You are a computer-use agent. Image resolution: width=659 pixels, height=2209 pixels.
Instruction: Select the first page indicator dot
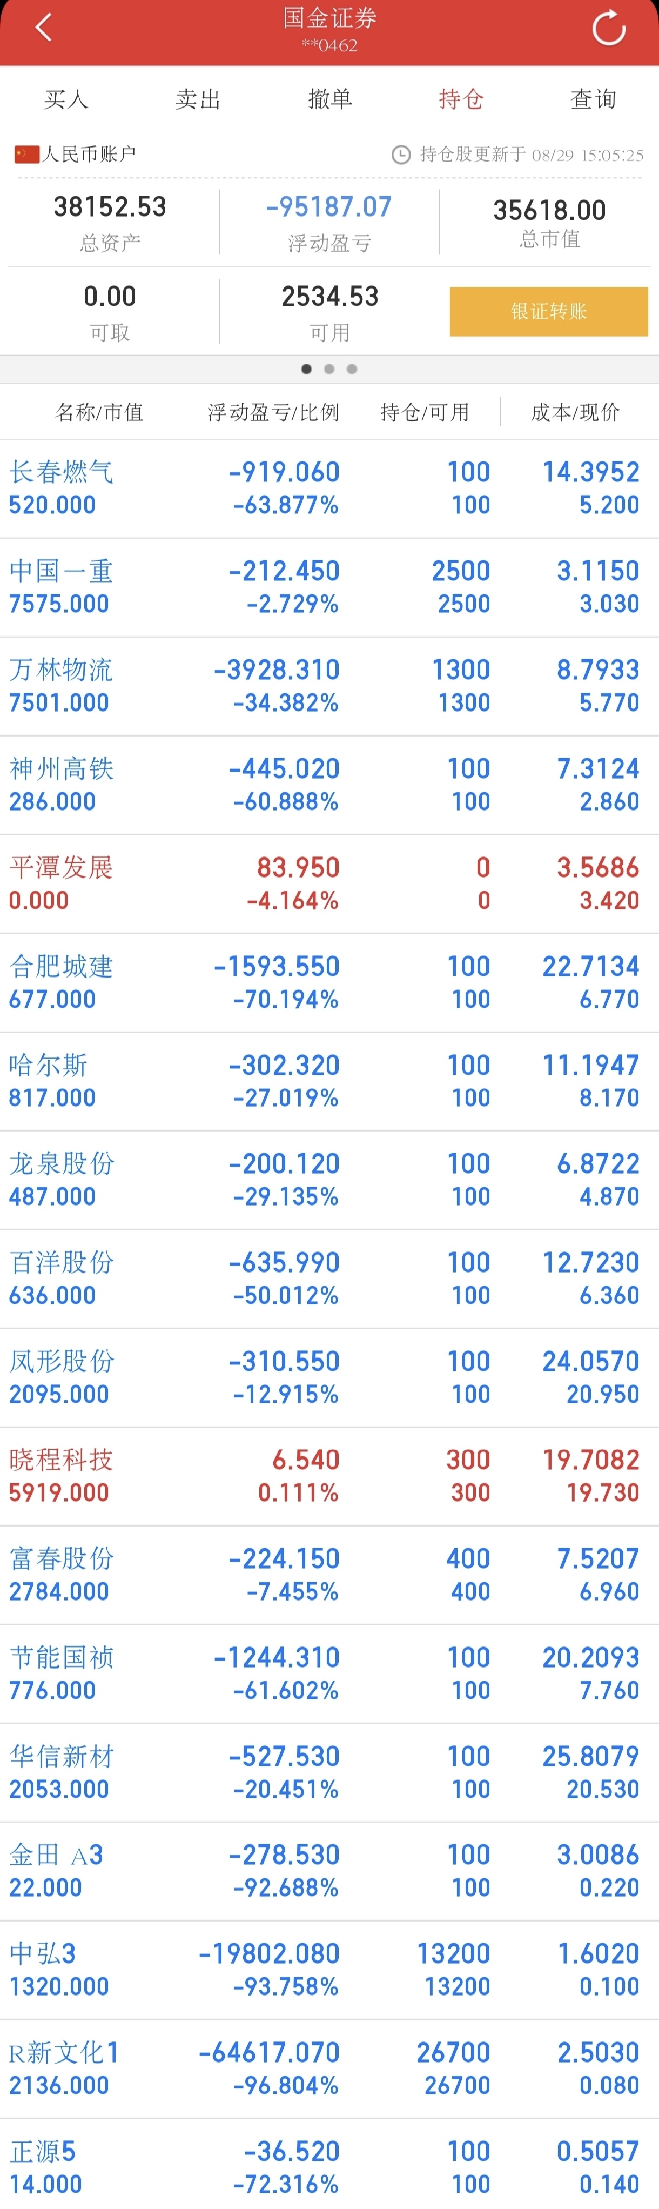click(x=306, y=369)
